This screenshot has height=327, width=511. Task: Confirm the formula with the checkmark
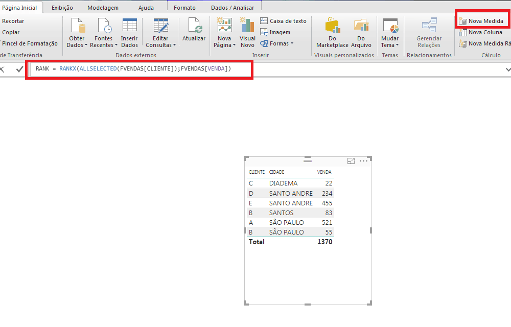coord(19,69)
